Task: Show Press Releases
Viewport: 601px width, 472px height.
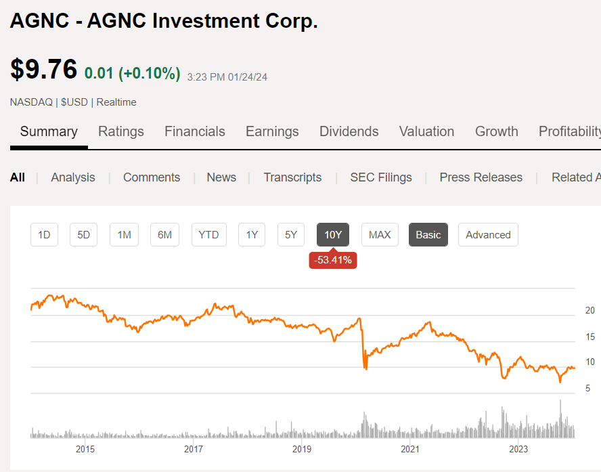Action: point(481,177)
